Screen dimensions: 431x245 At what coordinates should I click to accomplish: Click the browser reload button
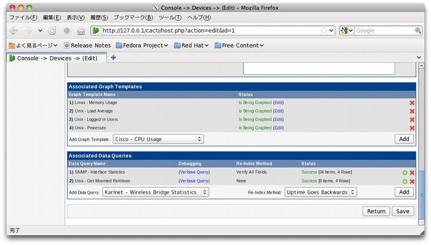pyautogui.click(x=53, y=31)
